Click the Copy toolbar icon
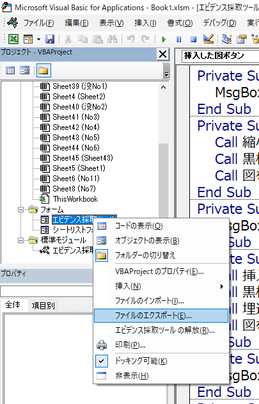The height and width of the screenshot is (404, 259). (82, 39)
